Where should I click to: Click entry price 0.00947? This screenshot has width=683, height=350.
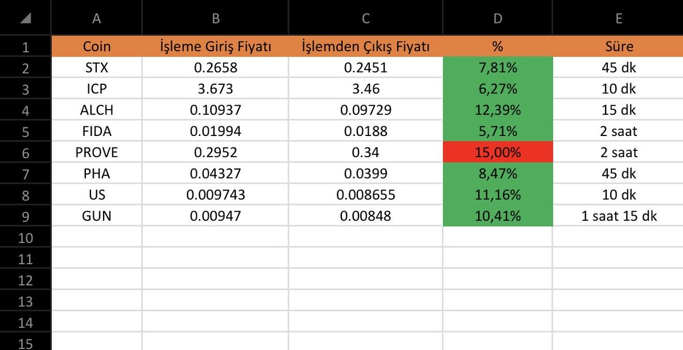[x=215, y=216]
